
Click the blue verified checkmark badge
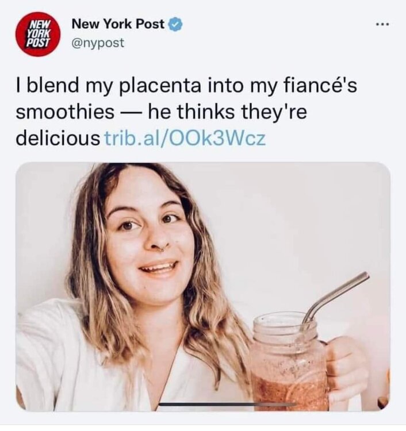pyautogui.click(x=175, y=25)
